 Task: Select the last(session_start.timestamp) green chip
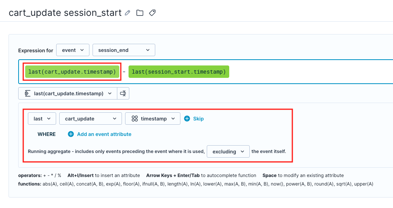tap(179, 72)
